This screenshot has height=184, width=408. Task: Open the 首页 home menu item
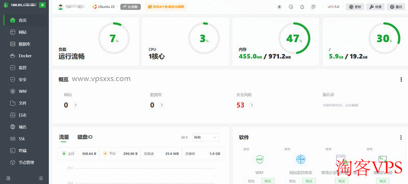point(24,20)
